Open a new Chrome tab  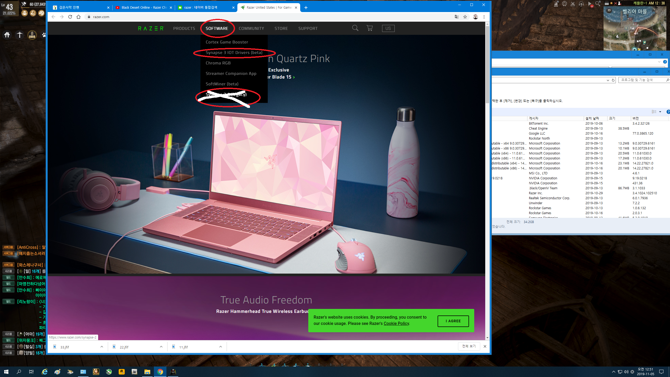tap(306, 8)
